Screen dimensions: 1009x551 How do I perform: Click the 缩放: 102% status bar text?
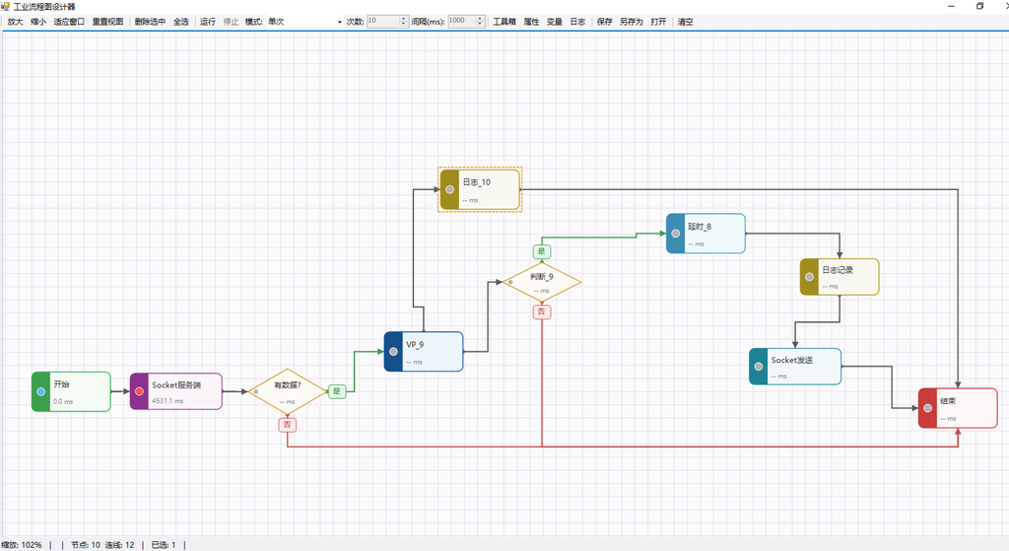(x=22, y=545)
